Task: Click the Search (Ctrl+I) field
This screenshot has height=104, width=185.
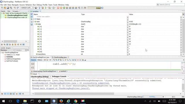Action: (x=171, y=5)
